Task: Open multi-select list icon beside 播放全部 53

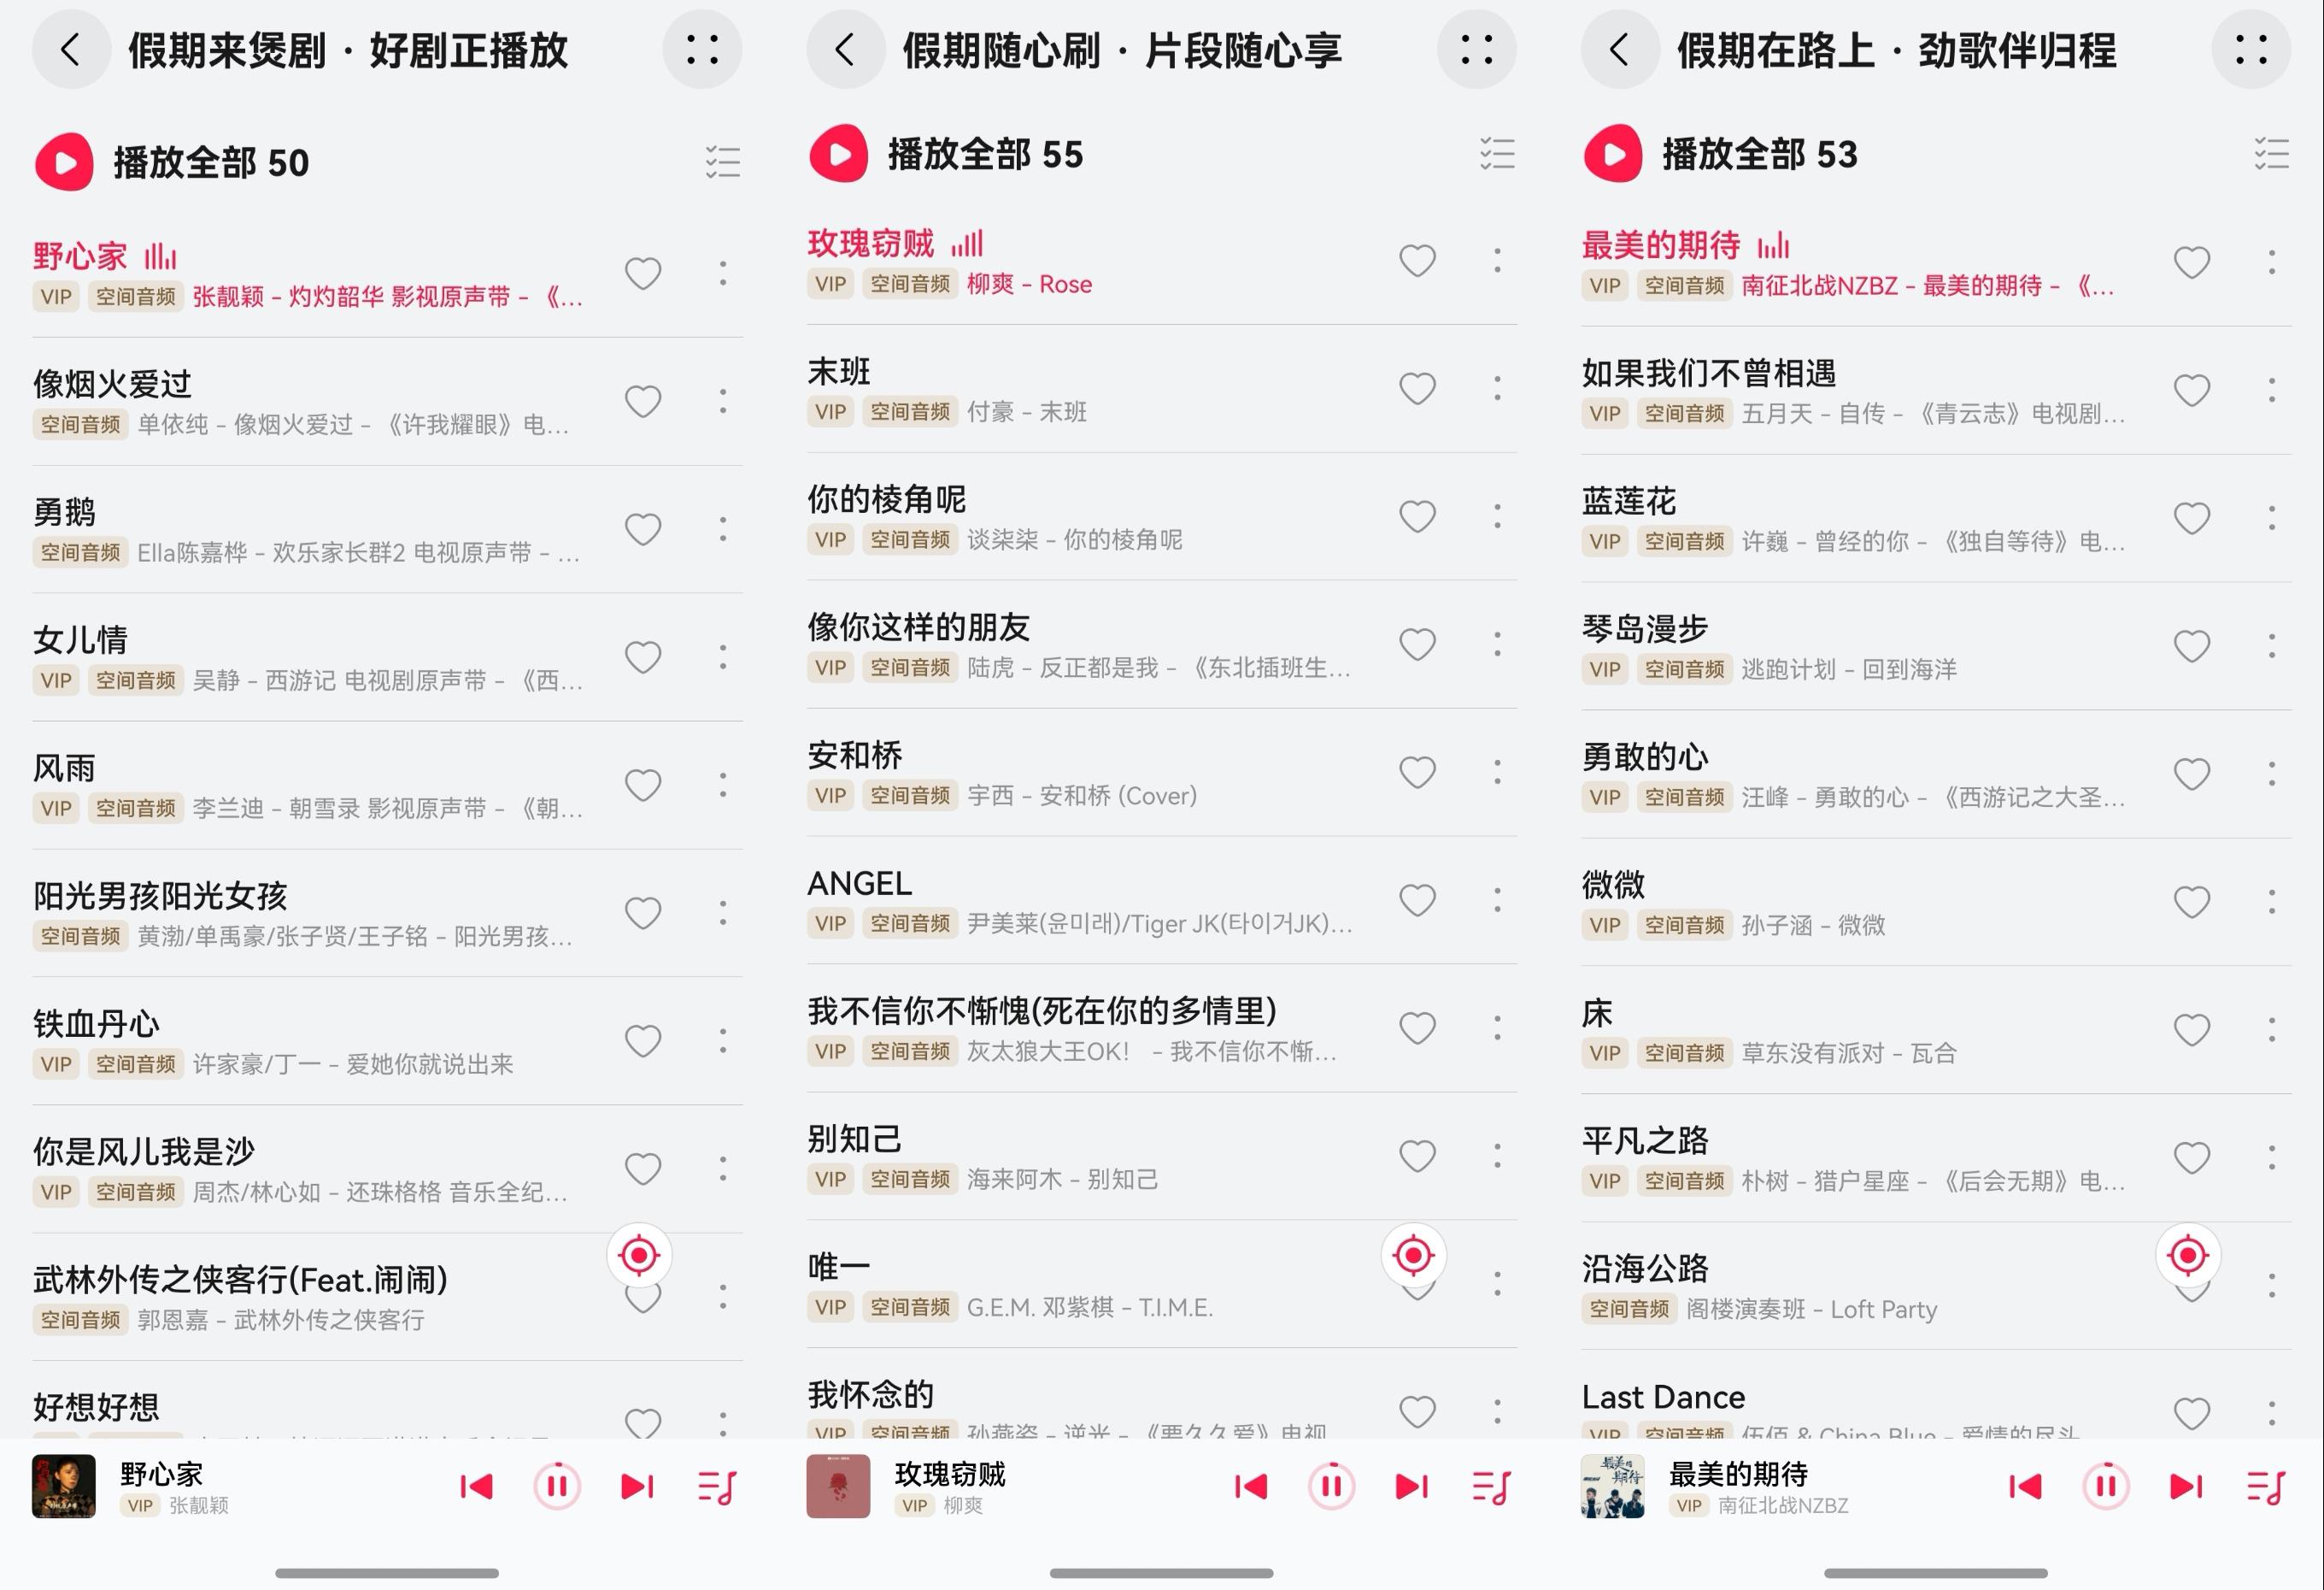Action: 2271,154
